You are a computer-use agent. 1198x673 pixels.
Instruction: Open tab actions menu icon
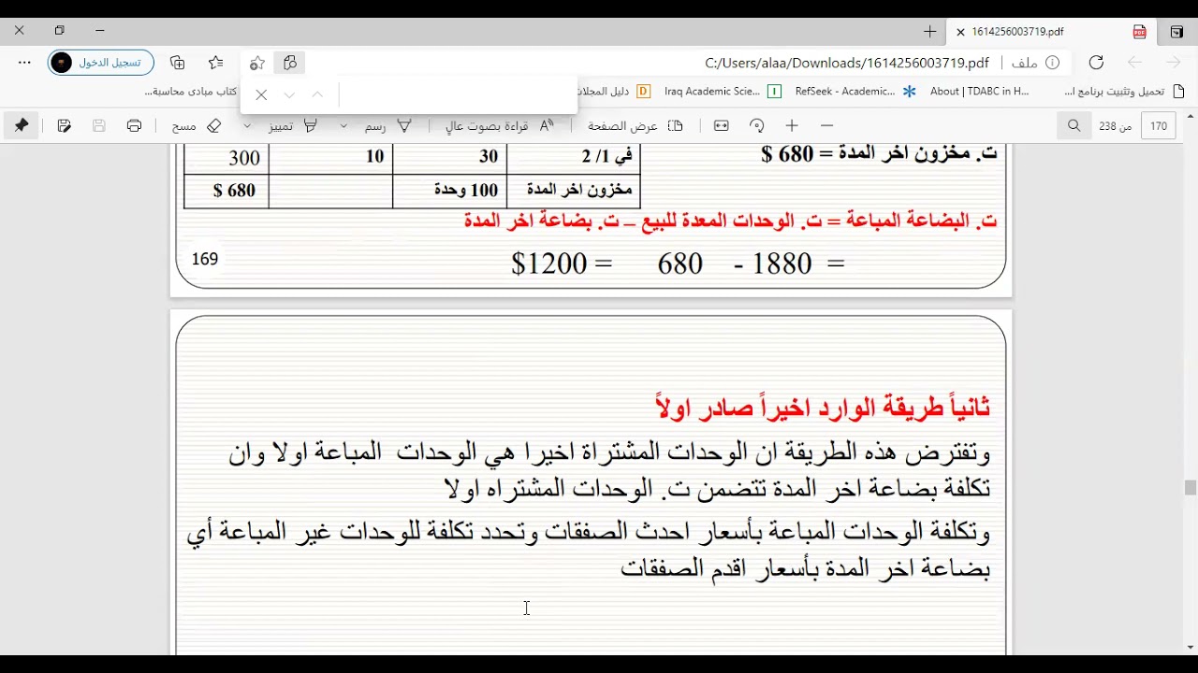click(1177, 32)
